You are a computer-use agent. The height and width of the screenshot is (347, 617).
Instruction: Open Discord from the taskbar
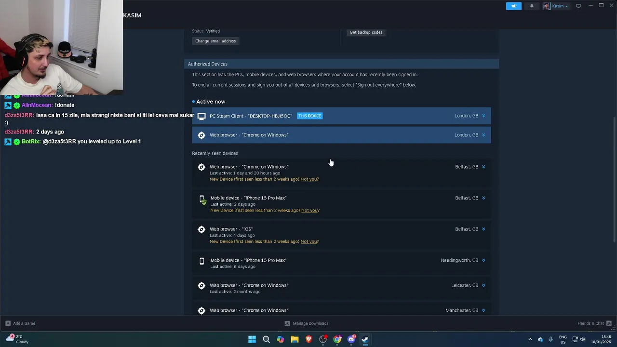pyautogui.click(x=351, y=339)
